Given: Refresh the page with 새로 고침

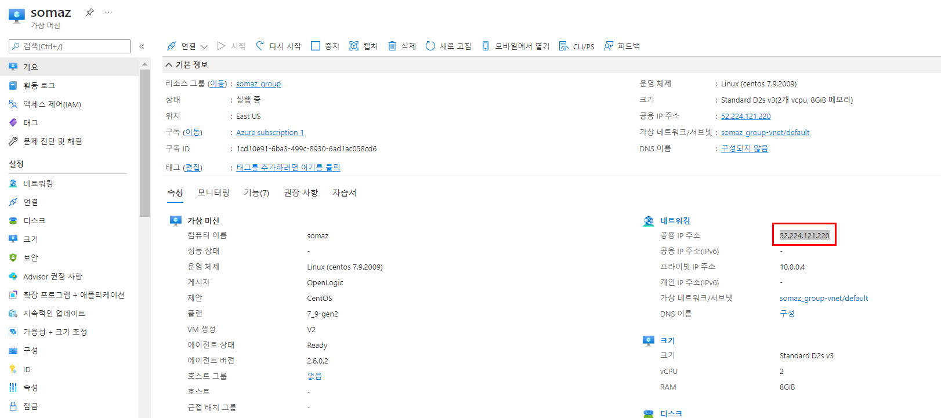Looking at the screenshot, I should (x=448, y=46).
